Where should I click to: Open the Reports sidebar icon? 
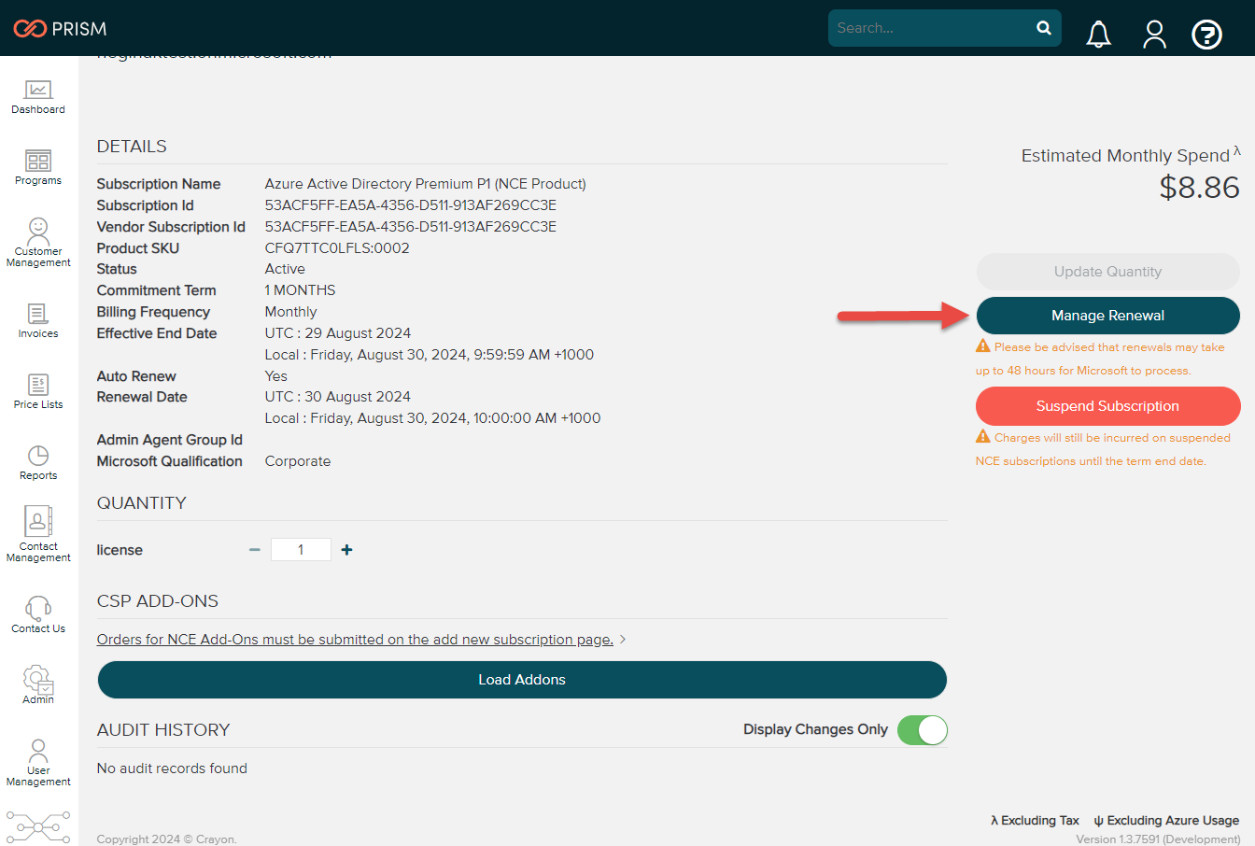38,462
